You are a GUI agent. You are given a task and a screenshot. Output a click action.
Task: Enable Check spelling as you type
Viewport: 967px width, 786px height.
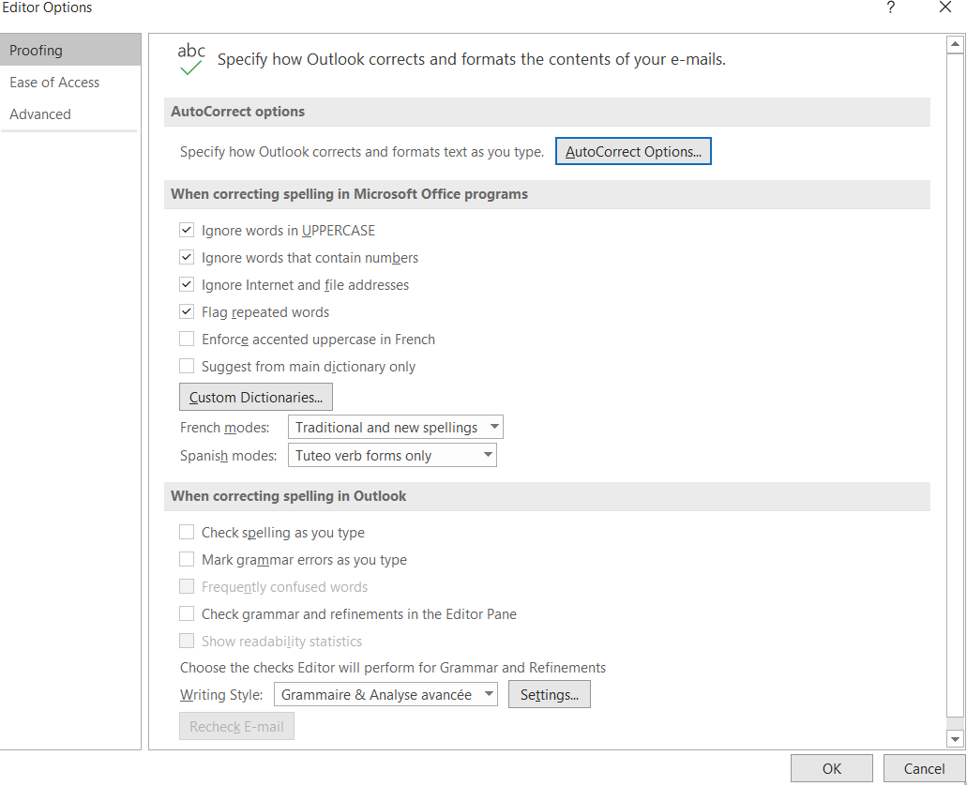[x=187, y=533]
